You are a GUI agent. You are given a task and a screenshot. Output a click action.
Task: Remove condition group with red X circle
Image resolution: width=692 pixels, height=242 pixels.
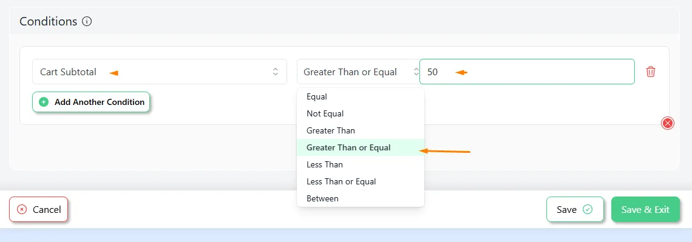point(668,123)
